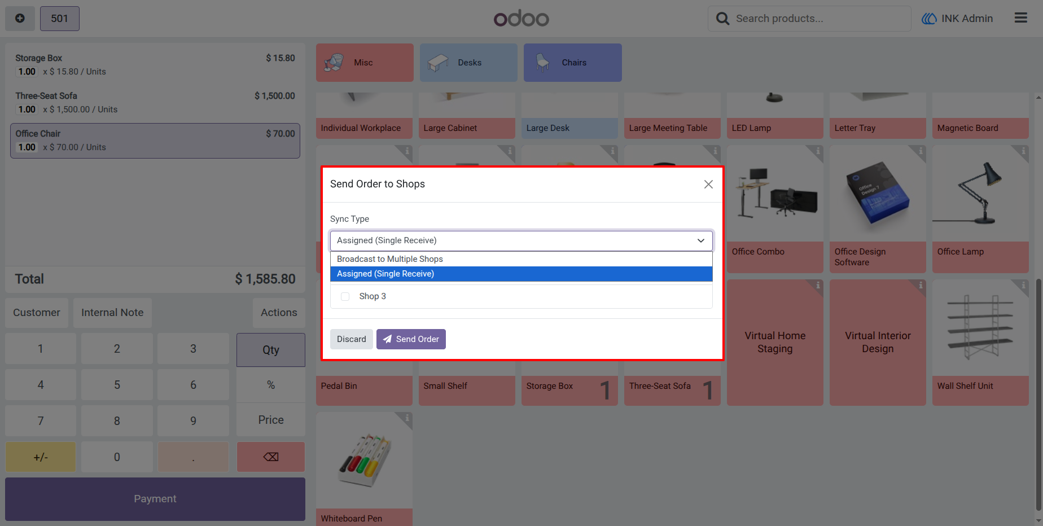Select order tab 501

coord(60,19)
